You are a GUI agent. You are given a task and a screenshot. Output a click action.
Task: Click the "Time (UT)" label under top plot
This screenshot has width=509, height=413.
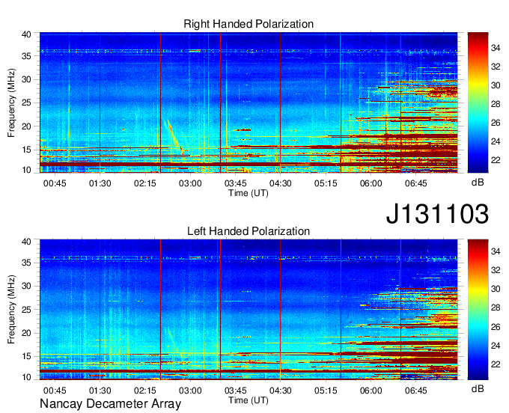[x=249, y=193]
